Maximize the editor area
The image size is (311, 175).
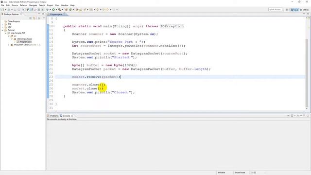308,14
